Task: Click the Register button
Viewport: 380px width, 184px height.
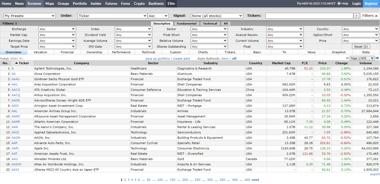Action: tap(371, 3)
